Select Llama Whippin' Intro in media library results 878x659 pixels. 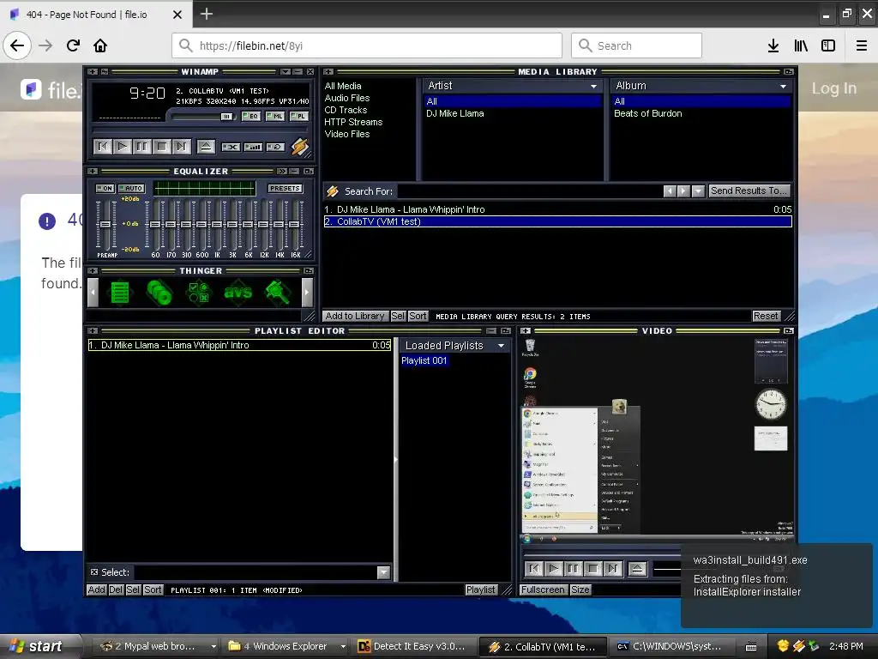click(x=557, y=209)
